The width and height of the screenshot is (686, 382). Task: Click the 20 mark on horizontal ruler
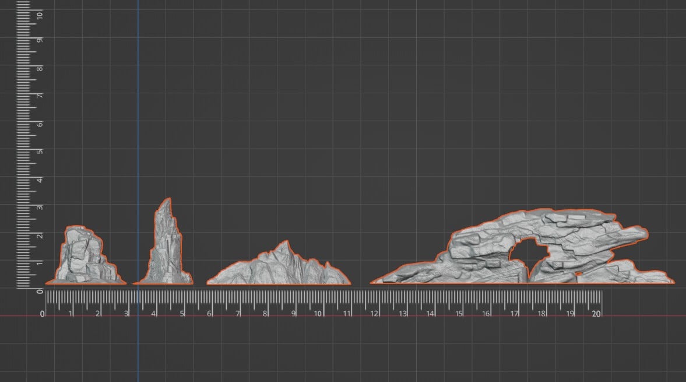click(596, 314)
